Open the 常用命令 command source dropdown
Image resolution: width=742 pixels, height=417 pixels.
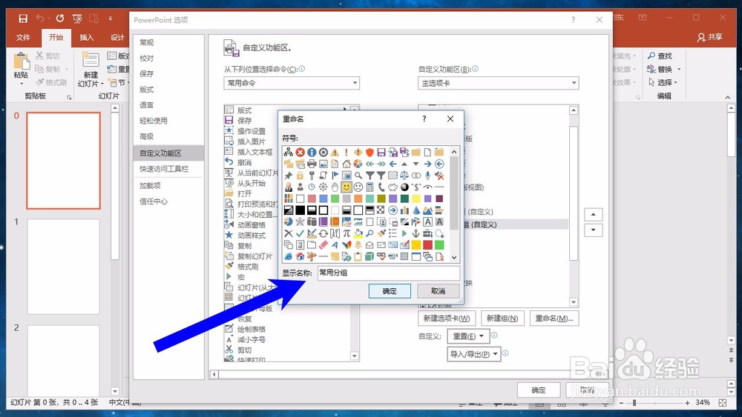coord(292,83)
